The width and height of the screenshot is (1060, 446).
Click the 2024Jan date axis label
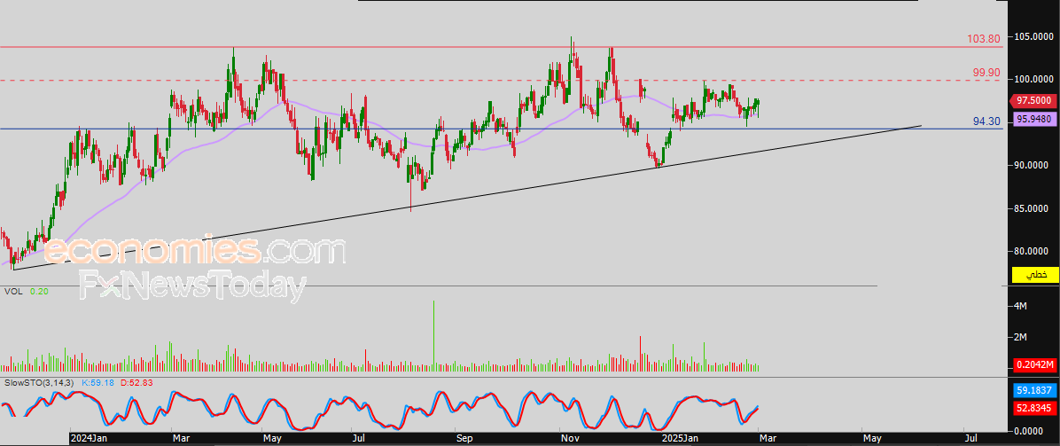90,439
